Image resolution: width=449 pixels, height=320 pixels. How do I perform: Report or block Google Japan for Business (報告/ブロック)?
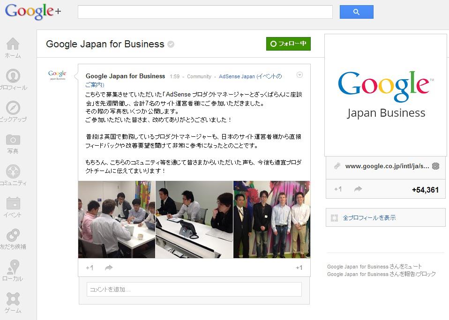pos(382,274)
